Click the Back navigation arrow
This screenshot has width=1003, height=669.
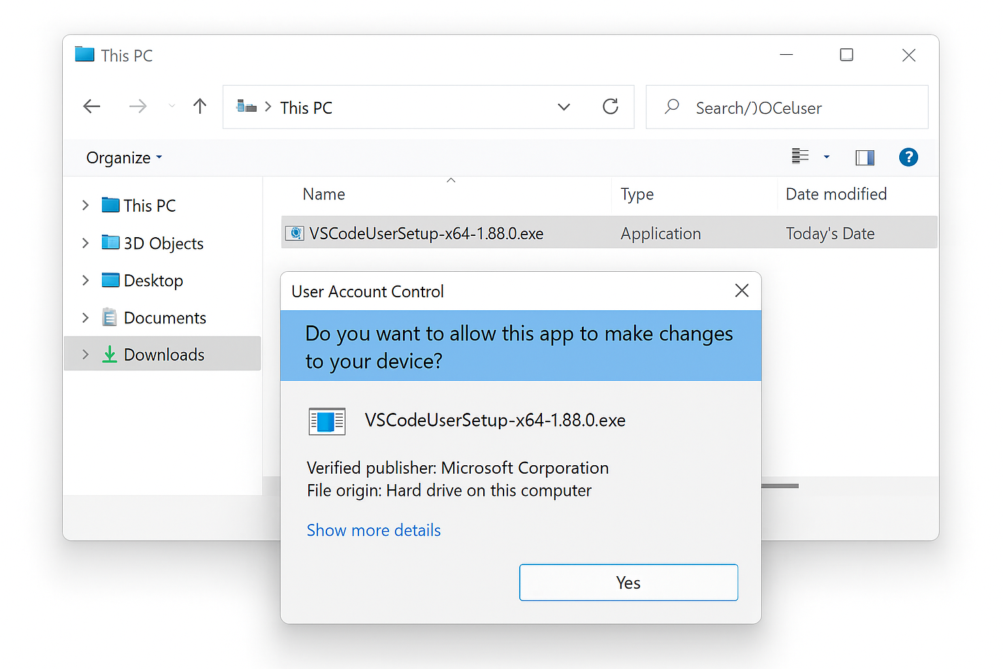pos(92,106)
